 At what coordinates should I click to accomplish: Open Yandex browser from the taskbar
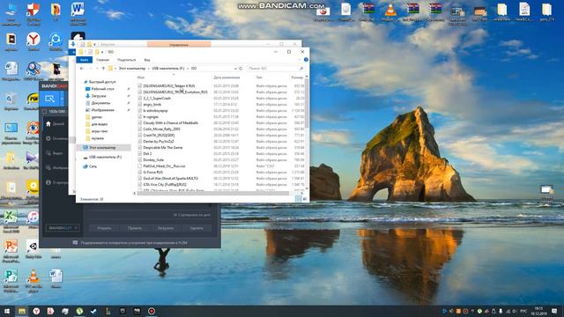tap(36, 311)
